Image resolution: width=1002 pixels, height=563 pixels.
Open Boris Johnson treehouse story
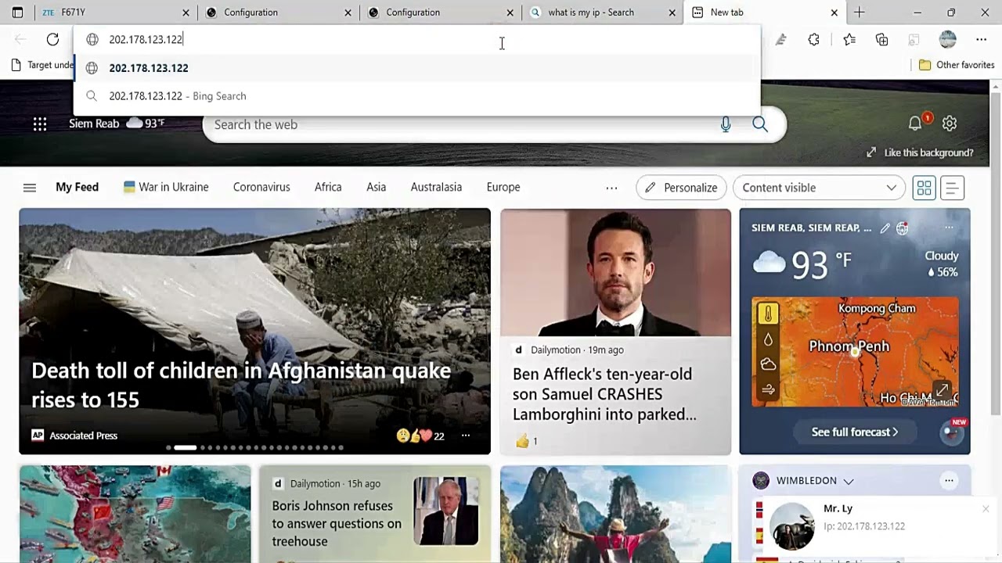[337, 523]
